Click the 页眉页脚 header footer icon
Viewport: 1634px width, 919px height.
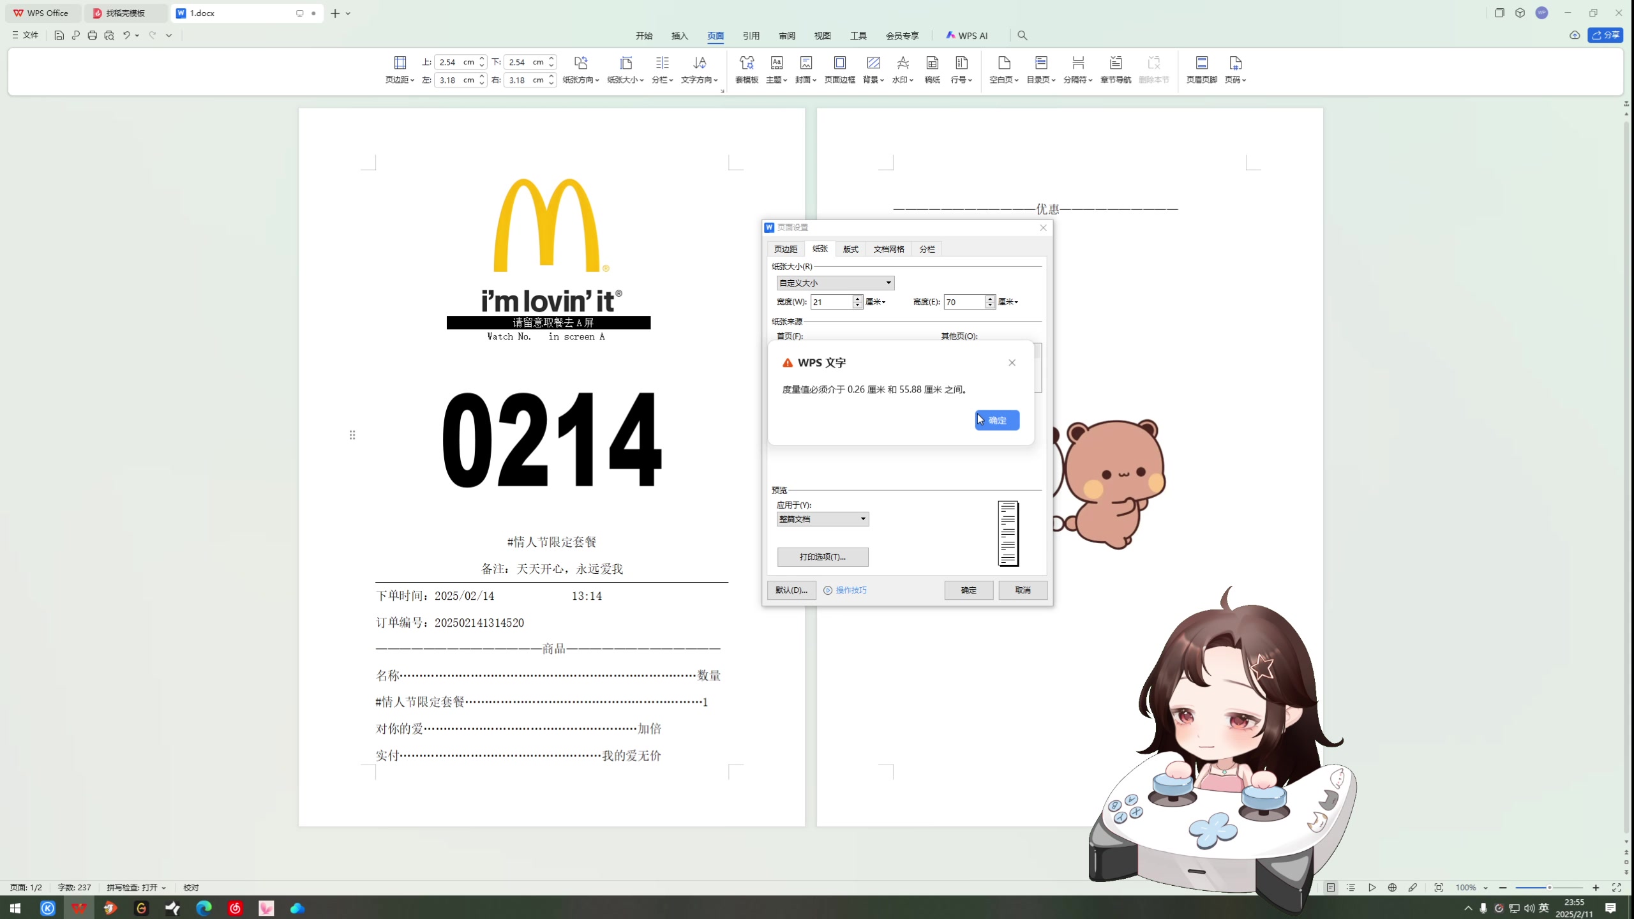point(1201,70)
